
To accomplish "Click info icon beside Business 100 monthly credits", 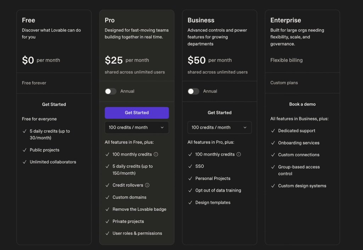I will [x=239, y=155].
